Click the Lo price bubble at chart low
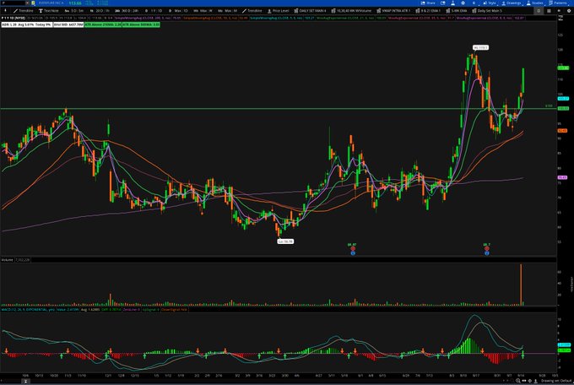This screenshot has width=574, height=385. point(285,241)
